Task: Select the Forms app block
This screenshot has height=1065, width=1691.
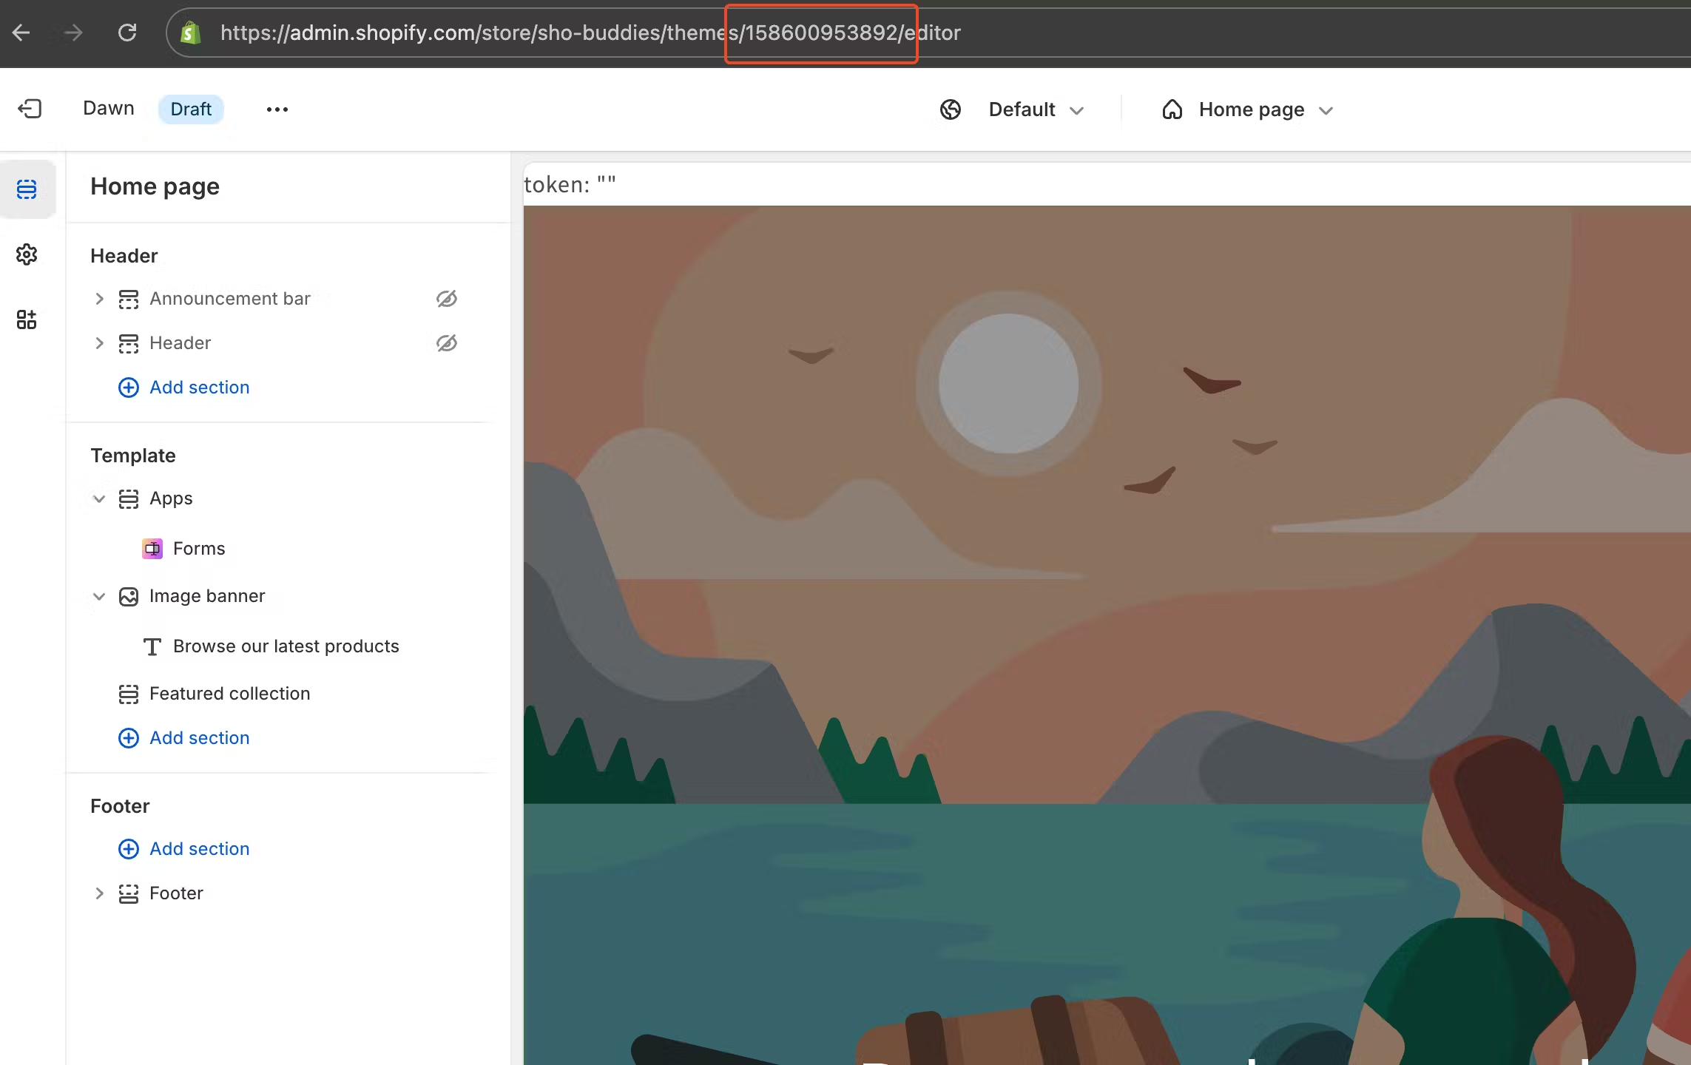Action: 198,548
